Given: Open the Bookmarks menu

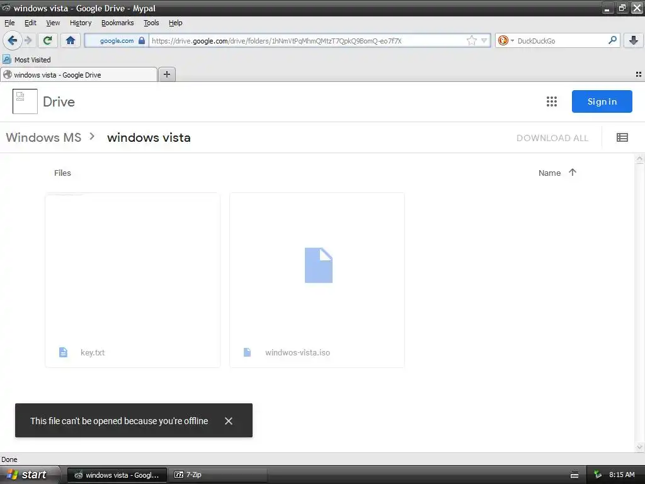Looking at the screenshot, I should 117,23.
